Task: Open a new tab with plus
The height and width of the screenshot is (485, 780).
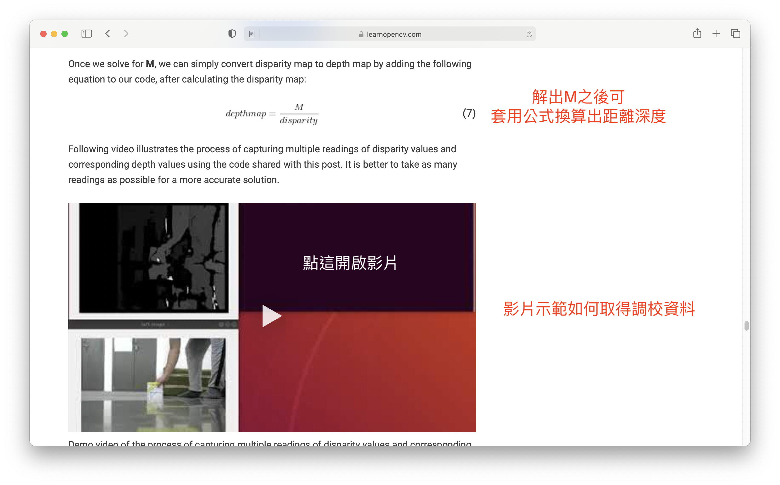Action: tap(716, 34)
